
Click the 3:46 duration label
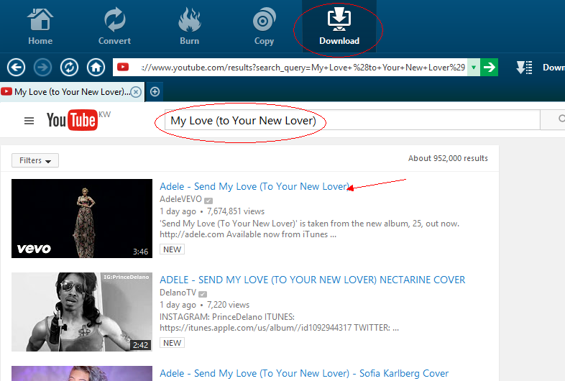(140, 252)
